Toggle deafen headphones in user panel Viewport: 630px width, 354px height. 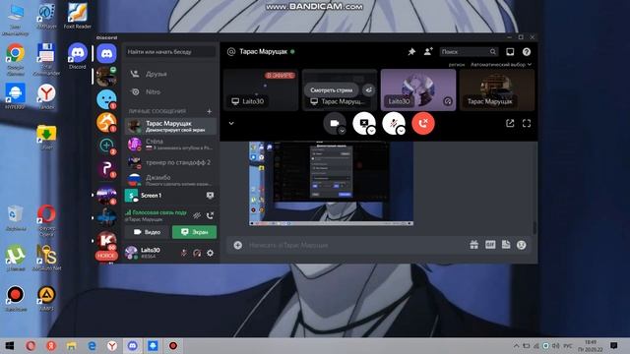pos(197,253)
